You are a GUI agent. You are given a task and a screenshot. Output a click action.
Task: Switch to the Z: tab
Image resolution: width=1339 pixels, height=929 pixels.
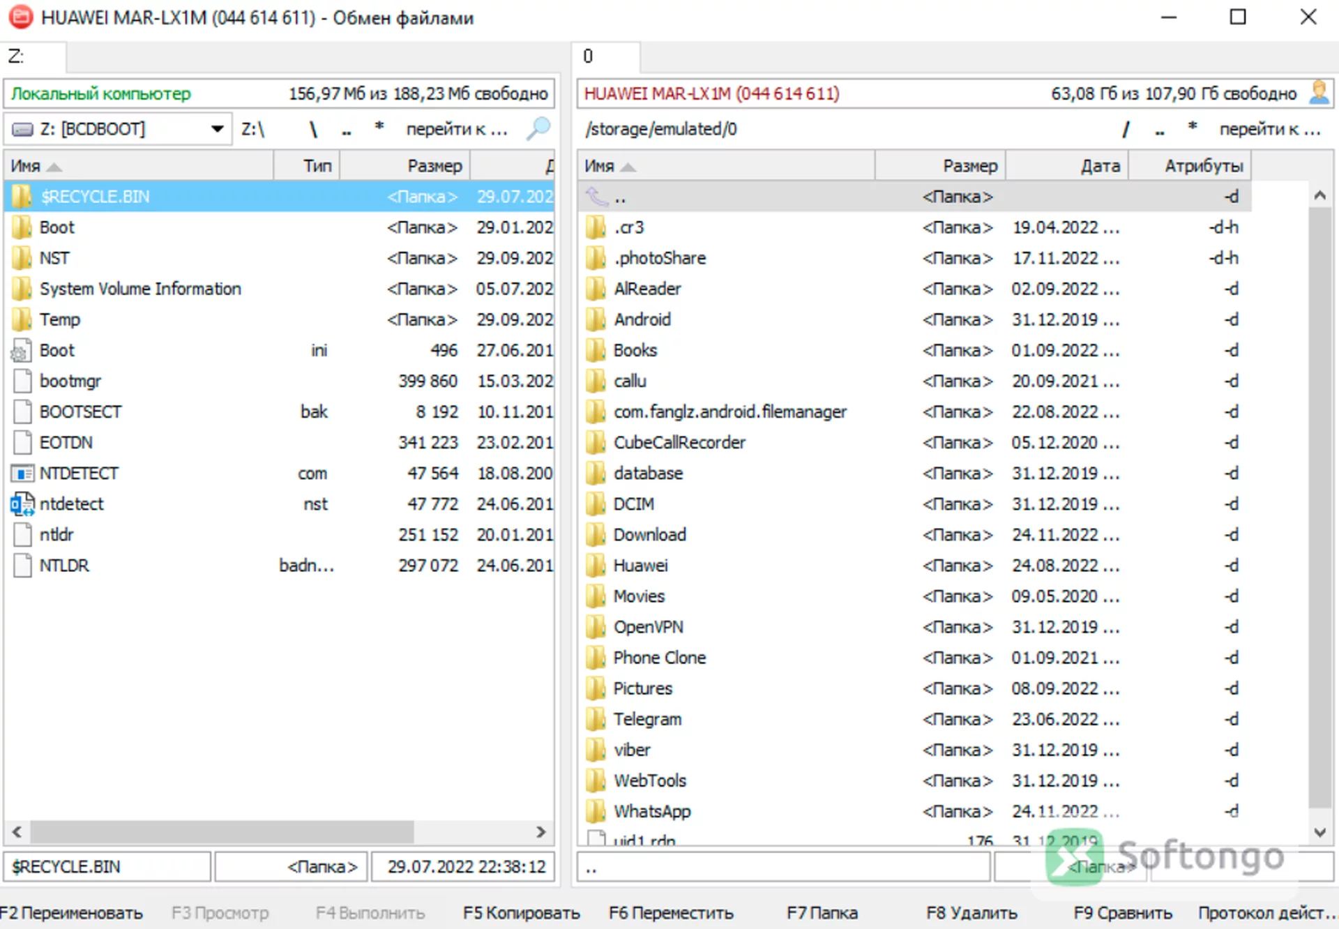point(34,56)
